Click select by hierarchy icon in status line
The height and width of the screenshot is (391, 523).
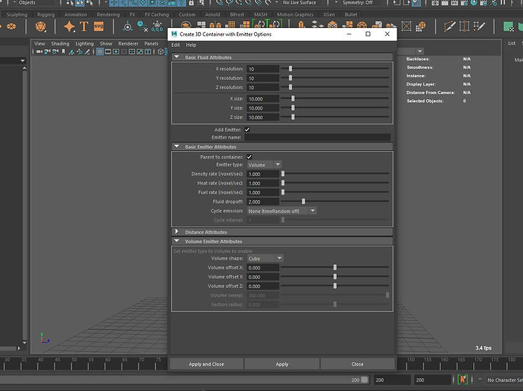click(x=69, y=3)
